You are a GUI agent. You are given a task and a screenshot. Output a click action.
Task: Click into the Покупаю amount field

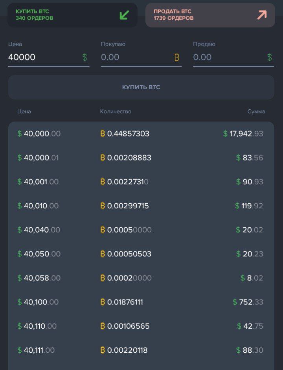point(141,57)
